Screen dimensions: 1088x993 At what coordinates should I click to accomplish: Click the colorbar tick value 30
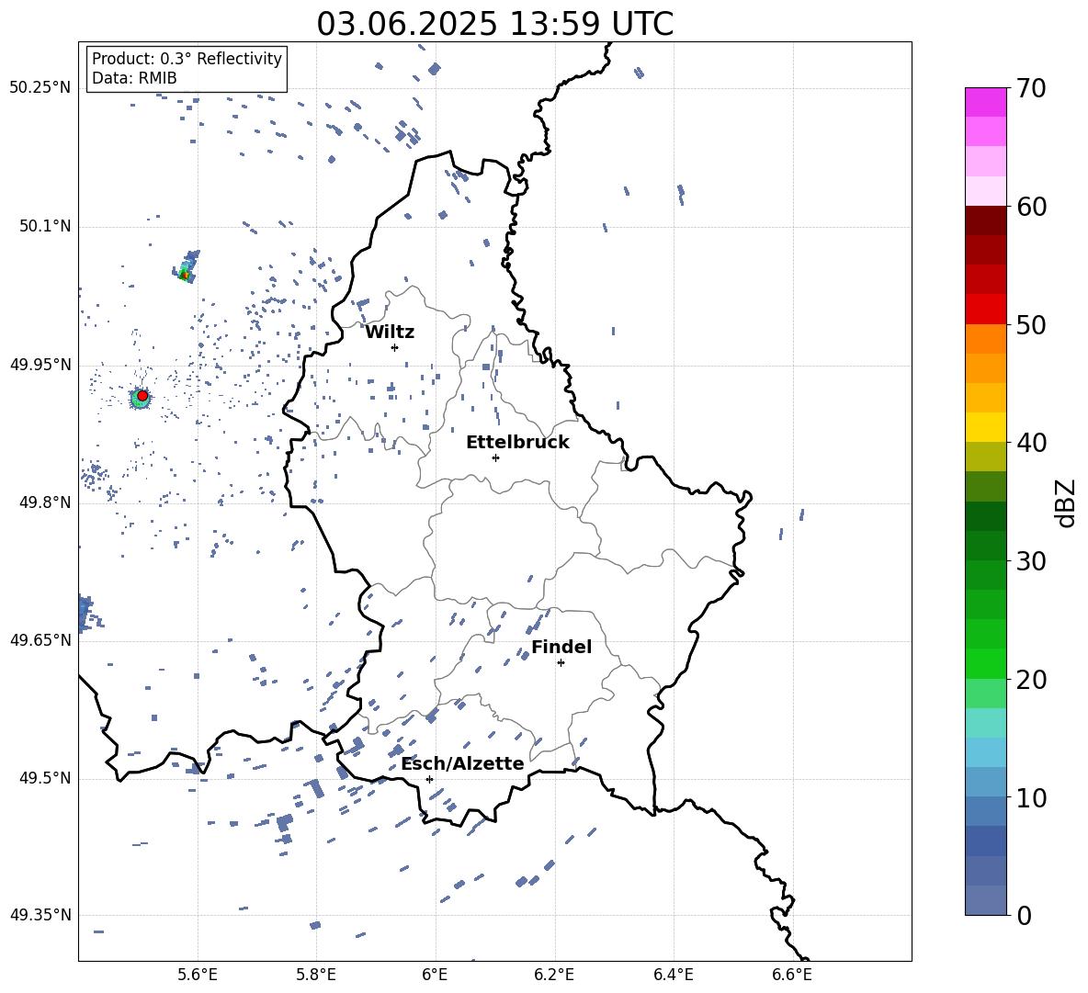[1031, 561]
